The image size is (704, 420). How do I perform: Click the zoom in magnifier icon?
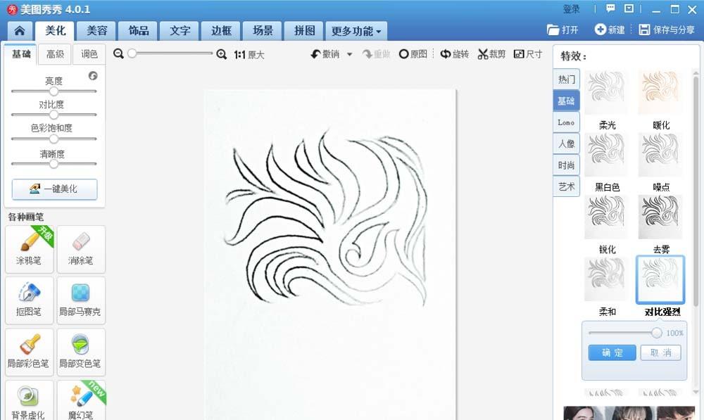click(x=221, y=54)
